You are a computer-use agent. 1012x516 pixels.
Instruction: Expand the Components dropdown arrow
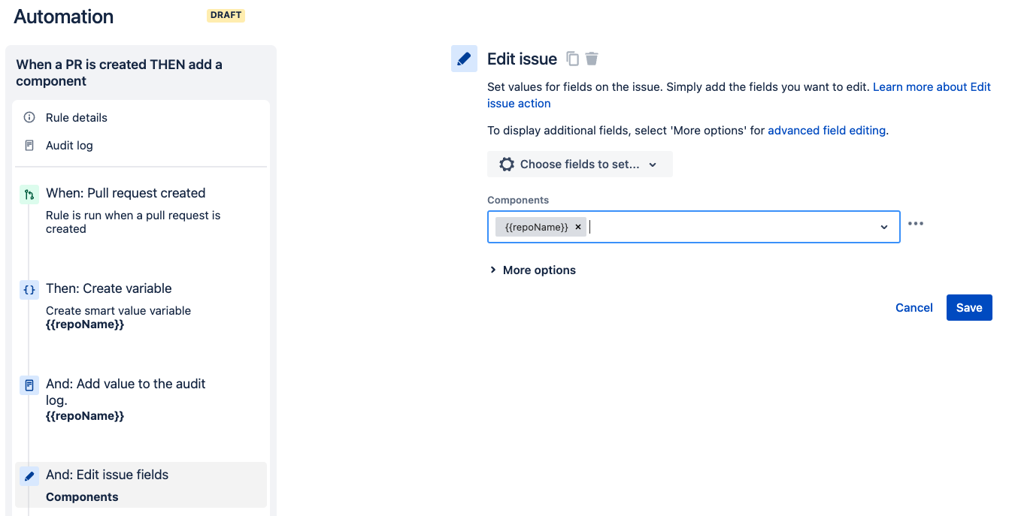coord(884,227)
